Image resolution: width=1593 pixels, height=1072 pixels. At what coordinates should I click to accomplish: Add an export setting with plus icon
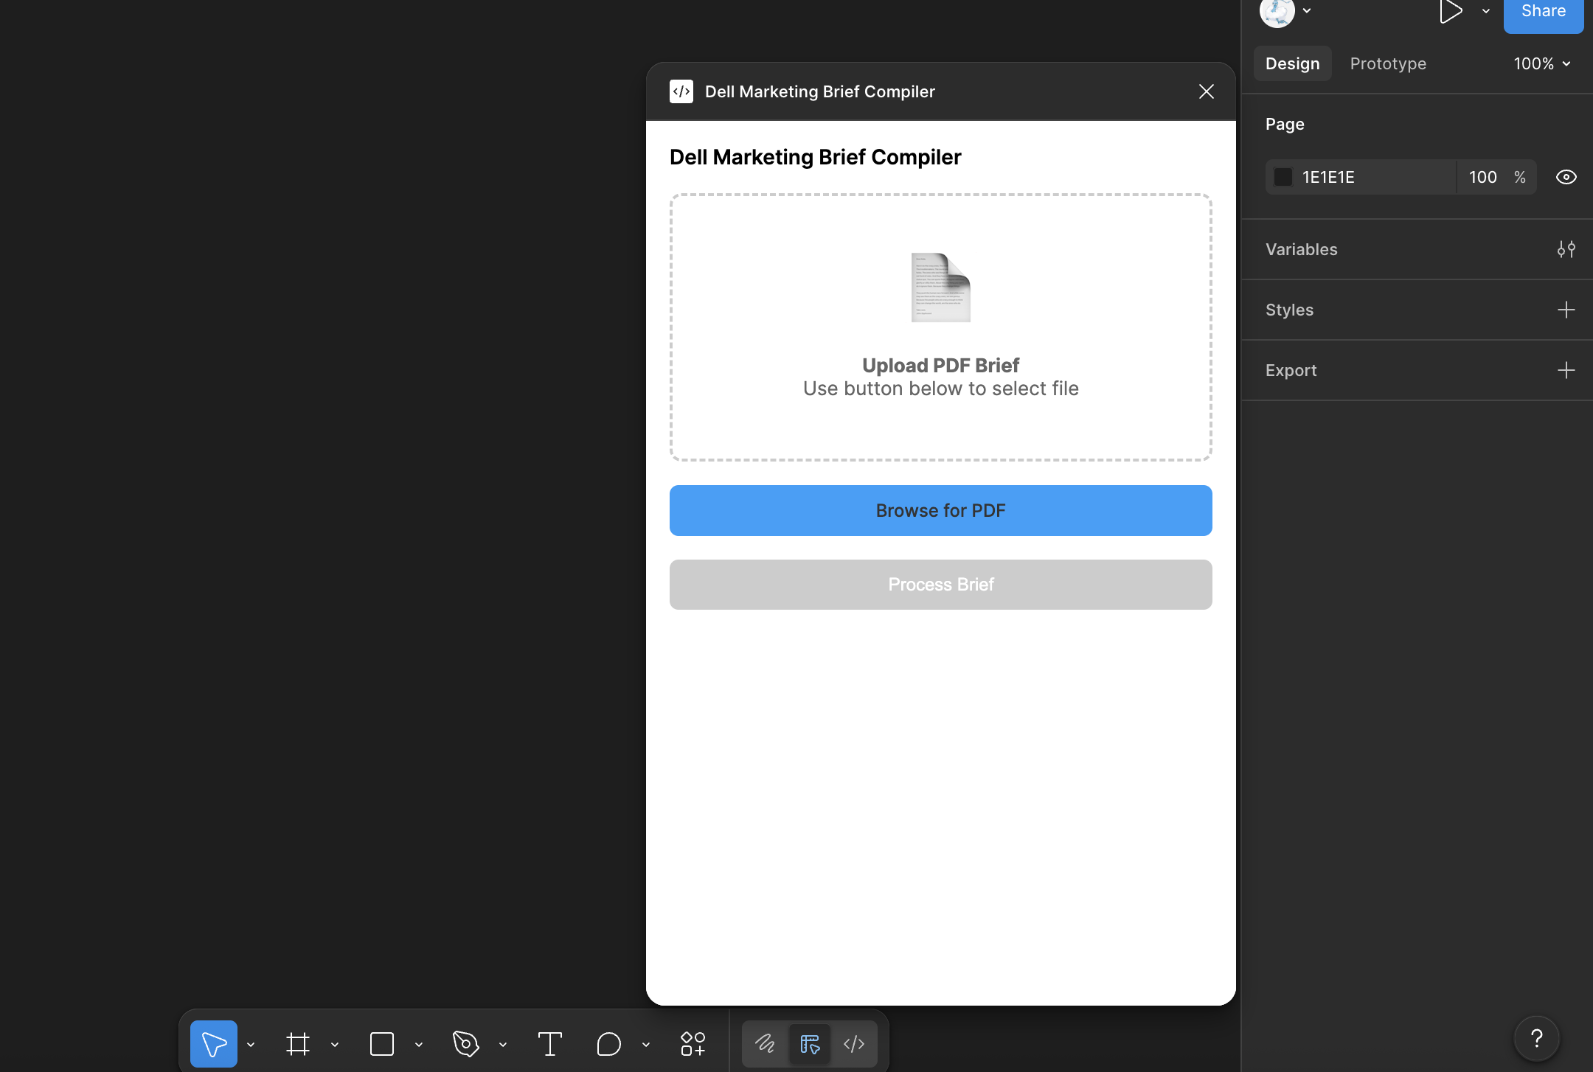[x=1566, y=370]
